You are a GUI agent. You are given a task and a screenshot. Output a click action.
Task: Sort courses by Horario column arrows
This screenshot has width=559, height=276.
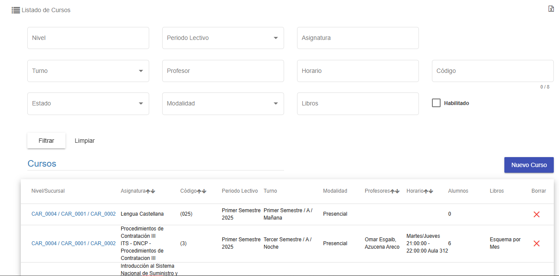click(428, 191)
